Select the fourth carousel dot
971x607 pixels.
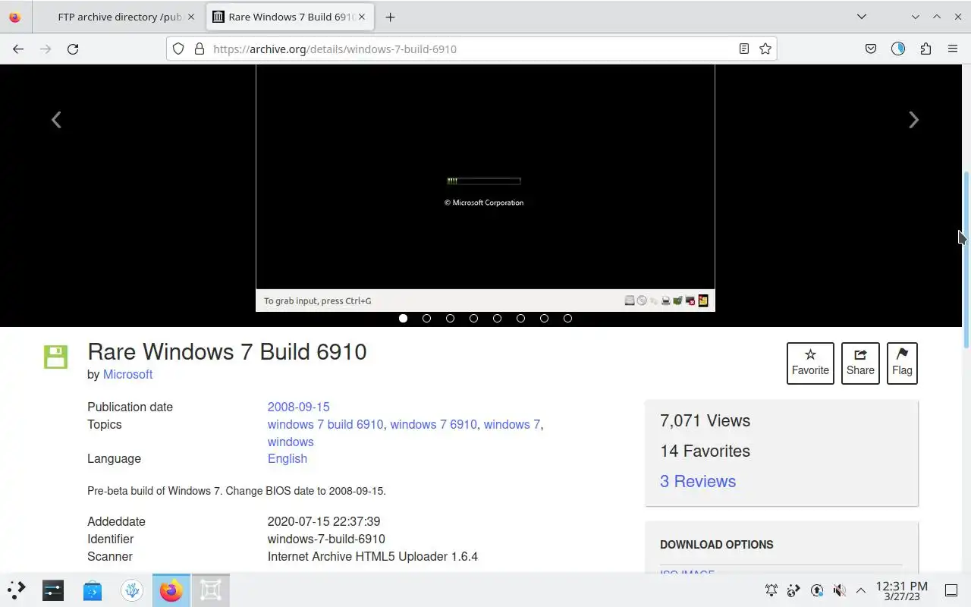click(473, 318)
